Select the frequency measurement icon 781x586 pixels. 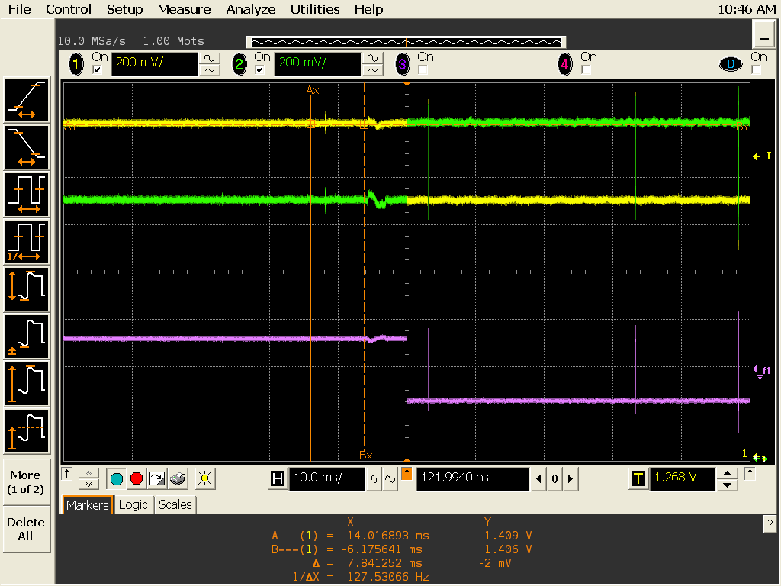coord(27,242)
